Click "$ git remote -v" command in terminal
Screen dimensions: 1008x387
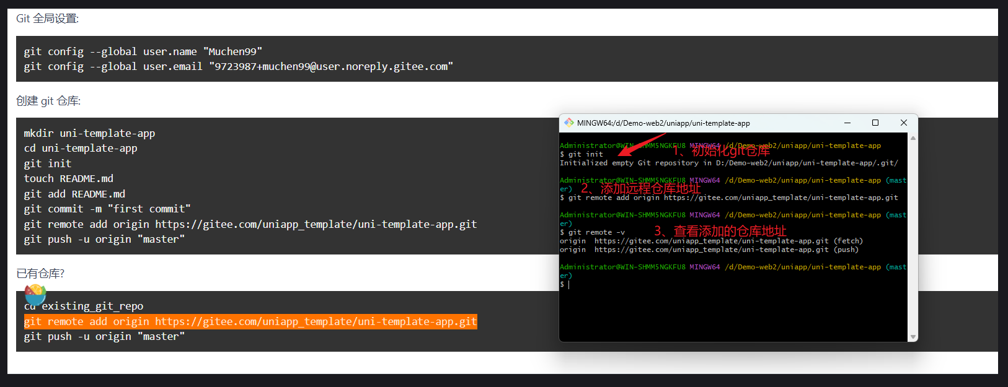click(x=593, y=232)
